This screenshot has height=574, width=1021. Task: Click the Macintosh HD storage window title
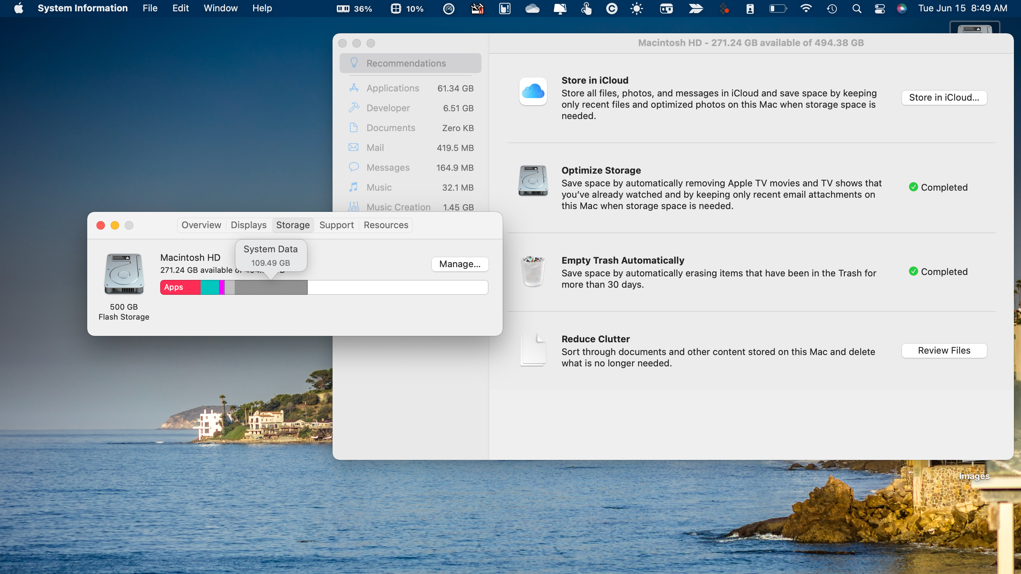[x=751, y=43]
